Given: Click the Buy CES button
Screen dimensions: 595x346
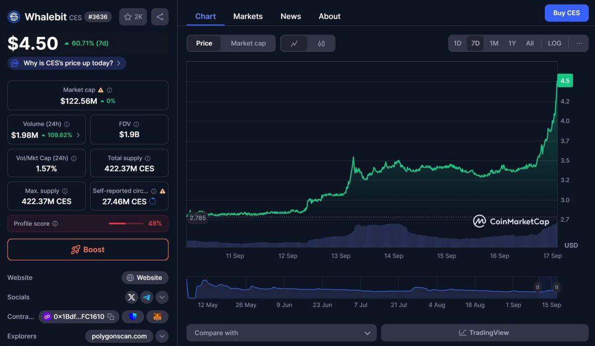Looking at the screenshot, I should (x=566, y=13).
